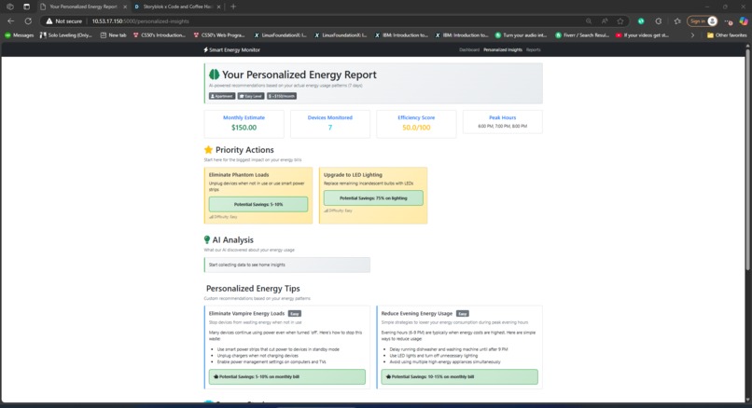The image size is (752, 408).
Task: Select the Your Personalized Energy Report tab
Action: (x=83, y=7)
